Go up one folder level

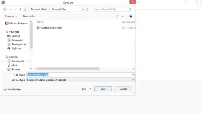[20, 9]
